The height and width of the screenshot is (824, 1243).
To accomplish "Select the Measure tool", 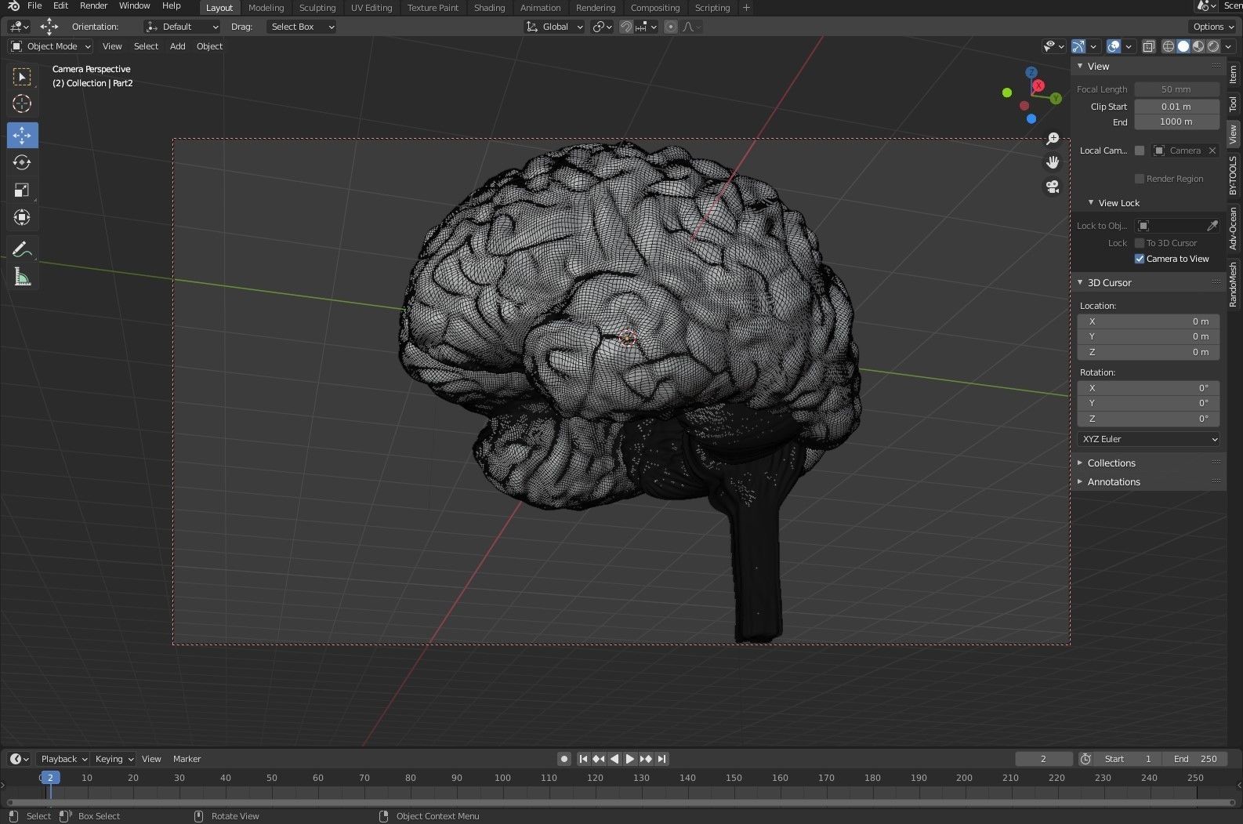I will click(x=22, y=276).
